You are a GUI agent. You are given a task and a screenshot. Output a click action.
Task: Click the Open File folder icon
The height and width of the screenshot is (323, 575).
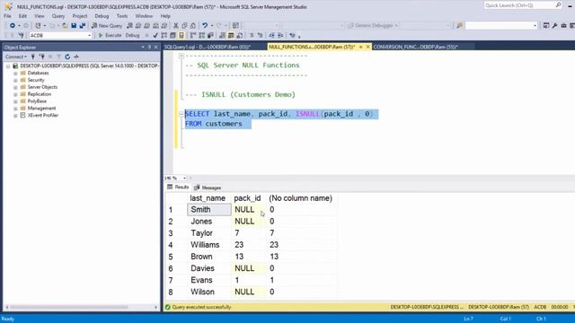pos(65,26)
